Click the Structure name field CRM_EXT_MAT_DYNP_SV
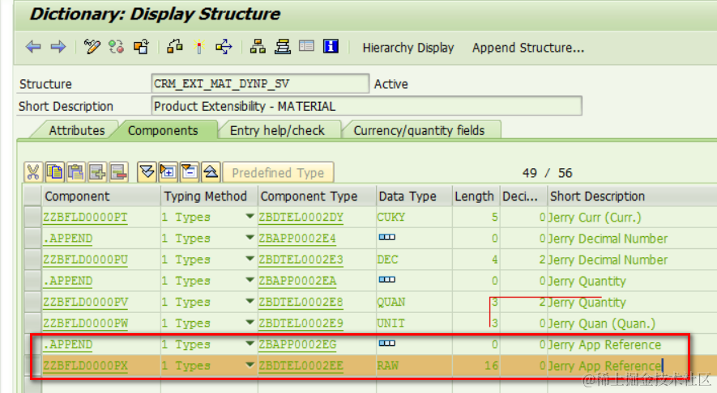Image resolution: width=717 pixels, height=393 pixels. pos(260,84)
